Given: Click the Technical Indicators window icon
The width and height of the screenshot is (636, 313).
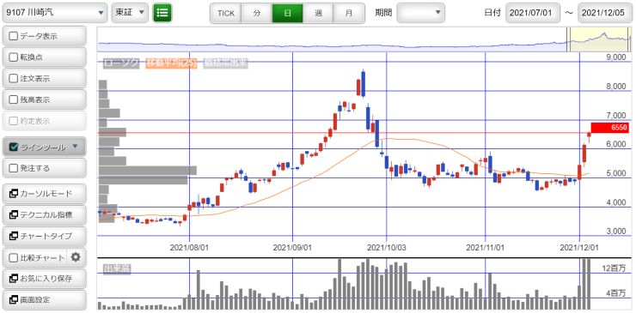Looking at the screenshot, I should point(13,215).
